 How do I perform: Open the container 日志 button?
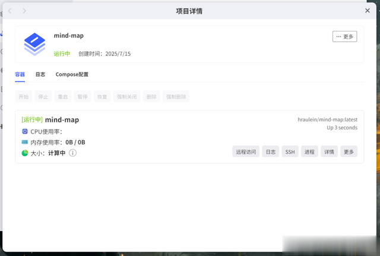pos(271,151)
